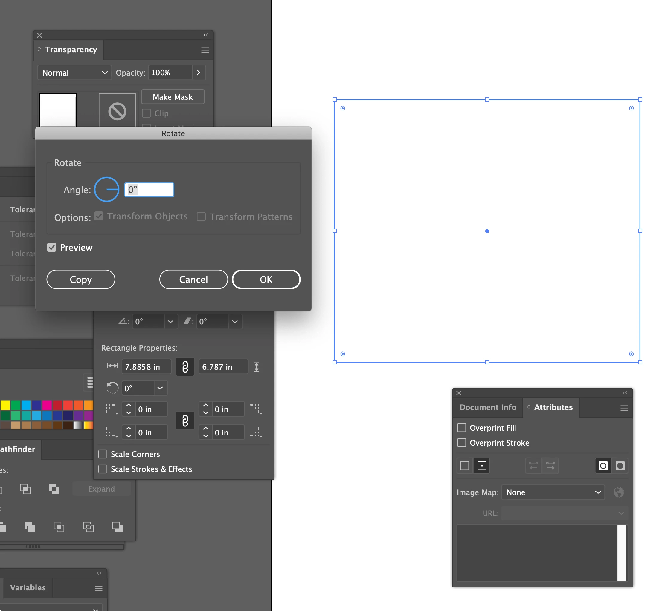Expand the rectangle rotation angle dropdown
668x611 pixels.
click(x=160, y=388)
